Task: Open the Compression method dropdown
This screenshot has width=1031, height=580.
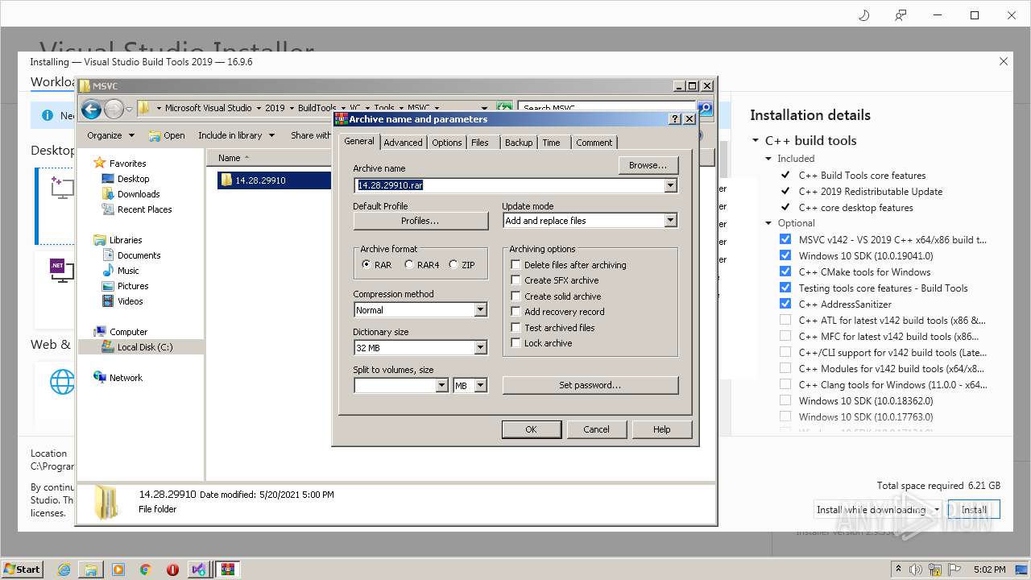Action: (480, 309)
